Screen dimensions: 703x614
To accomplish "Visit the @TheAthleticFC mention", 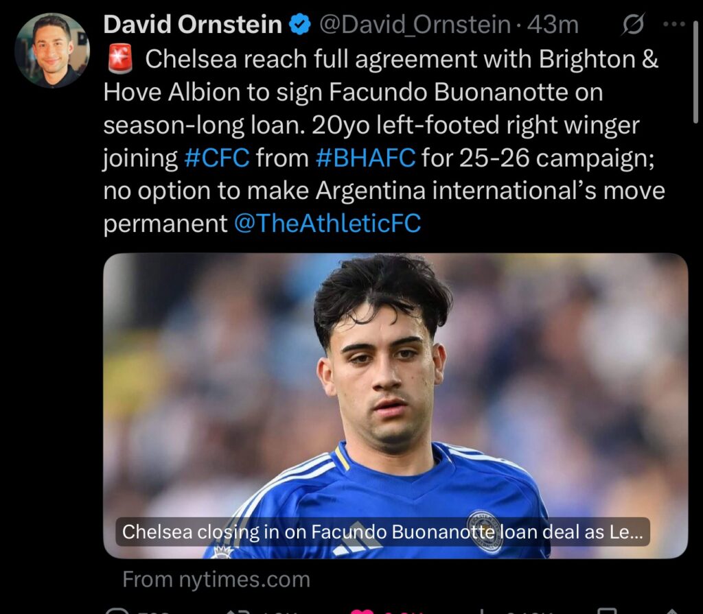I will click(x=327, y=223).
